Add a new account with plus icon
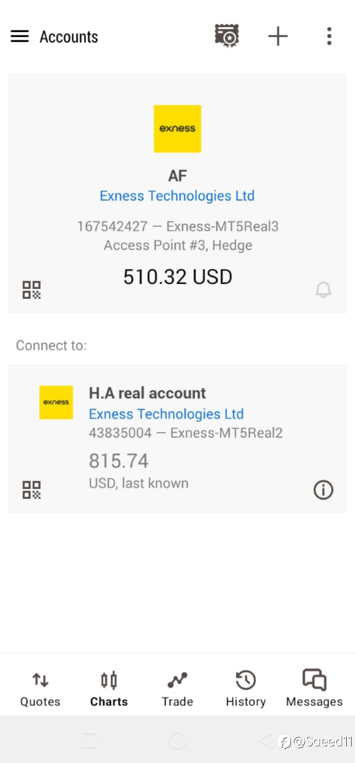This screenshot has width=355, height=763. pos(278,37)
